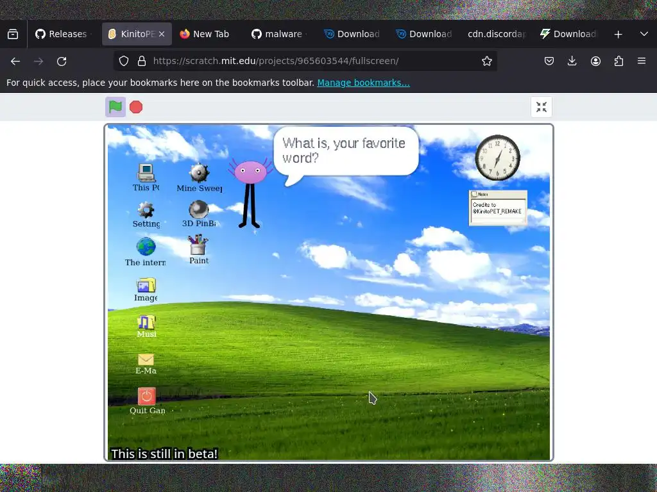Go forward with the forward arrow

click(x=38, y=61)
